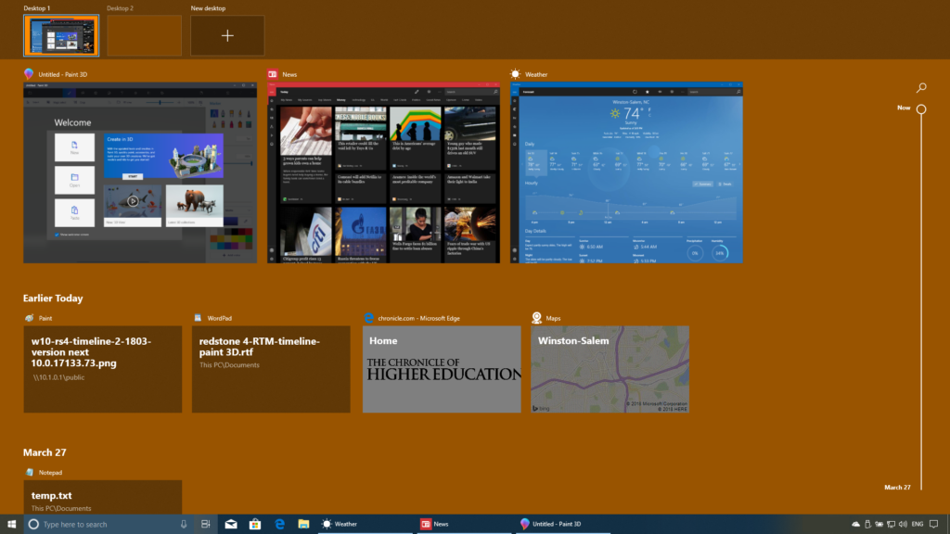The height and width of the screenshot is (534, 950).
Task: Click the Cortana microphone icon
Action: (182, 524)
